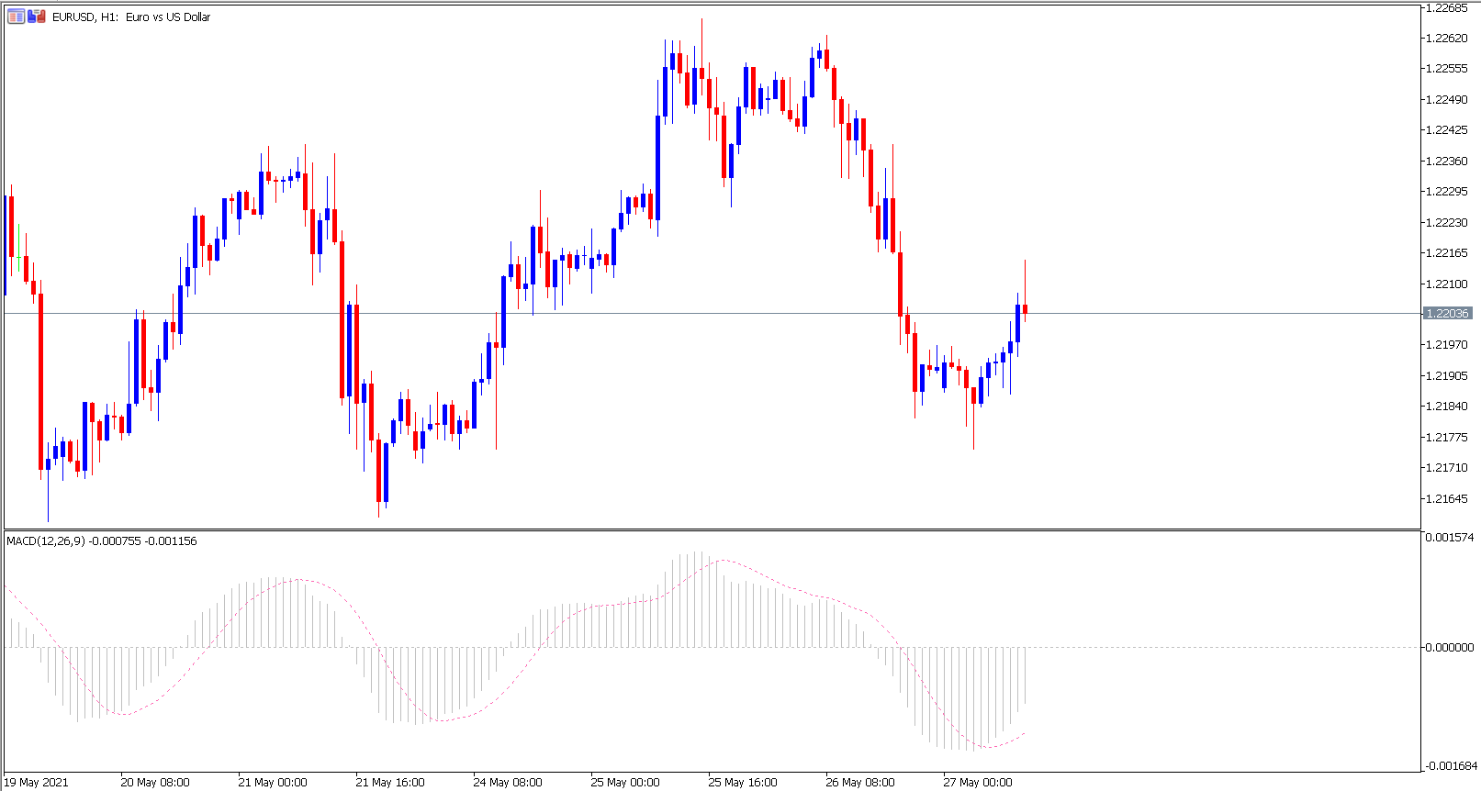Open the Depth of Market panel icon
This screenshot has height=791, width=1481.
[17, 17]
